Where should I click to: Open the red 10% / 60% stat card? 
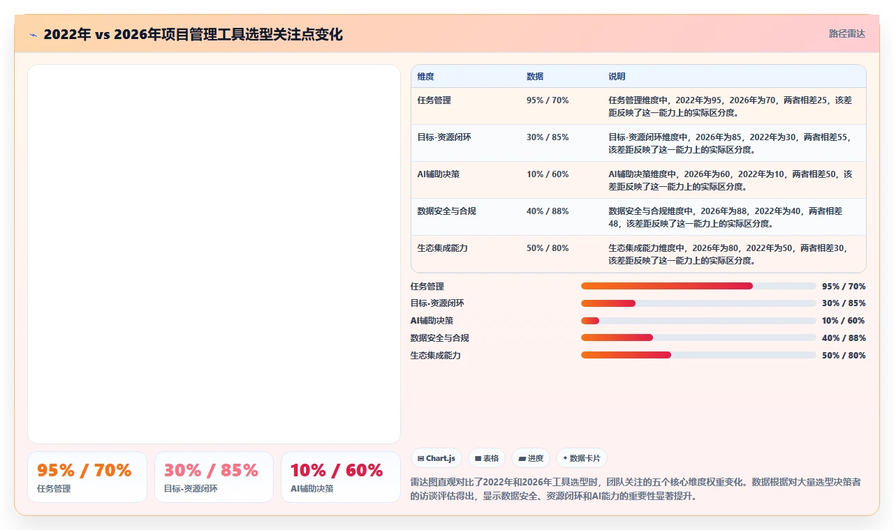(341, 477)
